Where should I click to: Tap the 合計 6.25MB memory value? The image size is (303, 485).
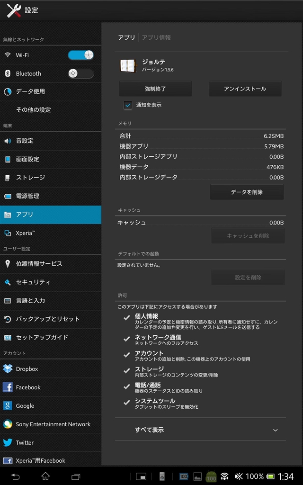(274, 136)
